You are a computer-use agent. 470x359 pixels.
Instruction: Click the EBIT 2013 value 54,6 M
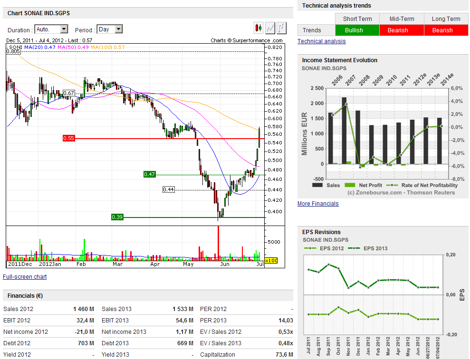184,321
